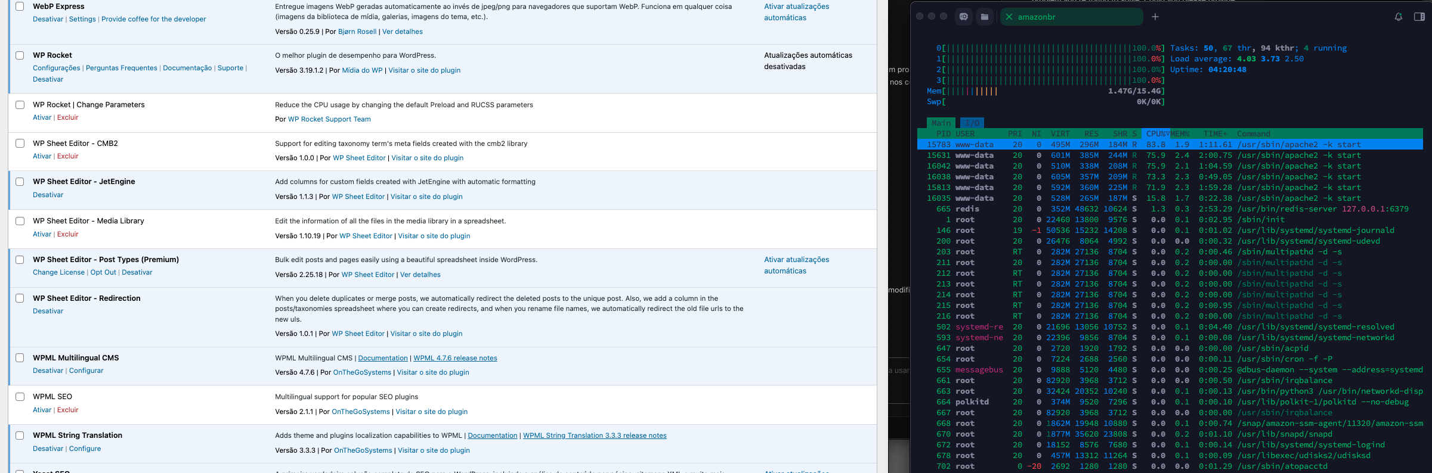Select the polkitd process row in htop
The image size is (1432, 473).
(x=1170, y=402)
